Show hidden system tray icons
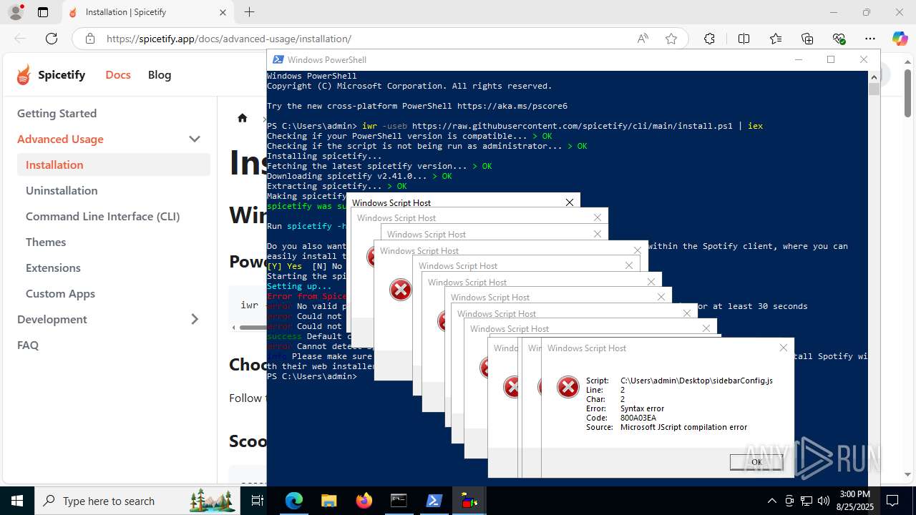916x515 pixels. coord(771,501)
